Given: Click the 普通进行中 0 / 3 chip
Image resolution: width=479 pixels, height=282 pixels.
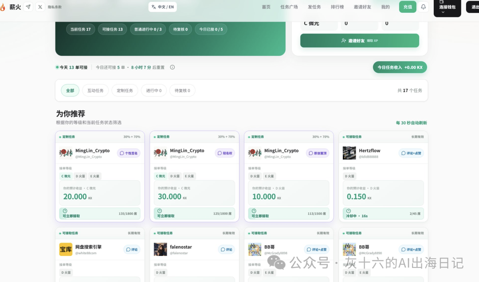Looking at the screenshot, I should tap(148, 29).
